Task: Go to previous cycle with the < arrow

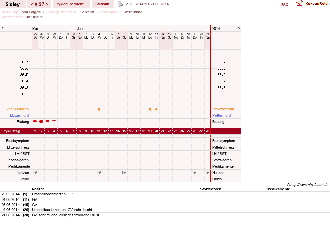Action: 32,4
